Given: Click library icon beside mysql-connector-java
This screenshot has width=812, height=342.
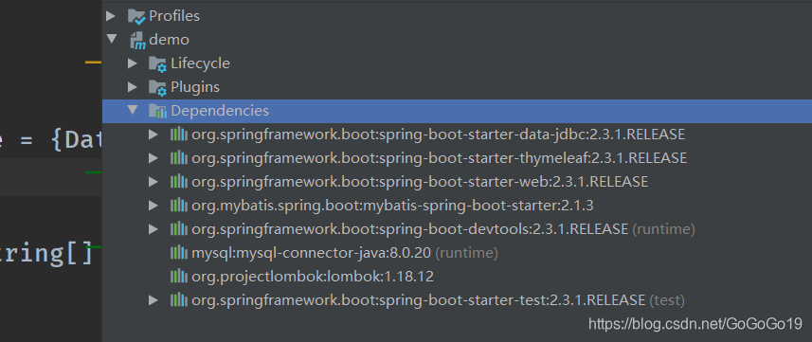Looking at the screenshot, I should pyautogui.click(x=179, y=253).
